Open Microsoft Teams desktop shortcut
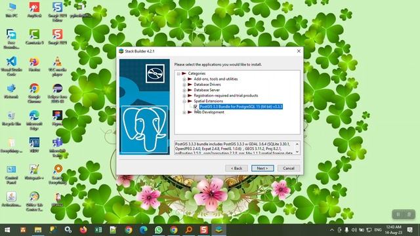The image size is (420, 236). click(x=57, y=147)
